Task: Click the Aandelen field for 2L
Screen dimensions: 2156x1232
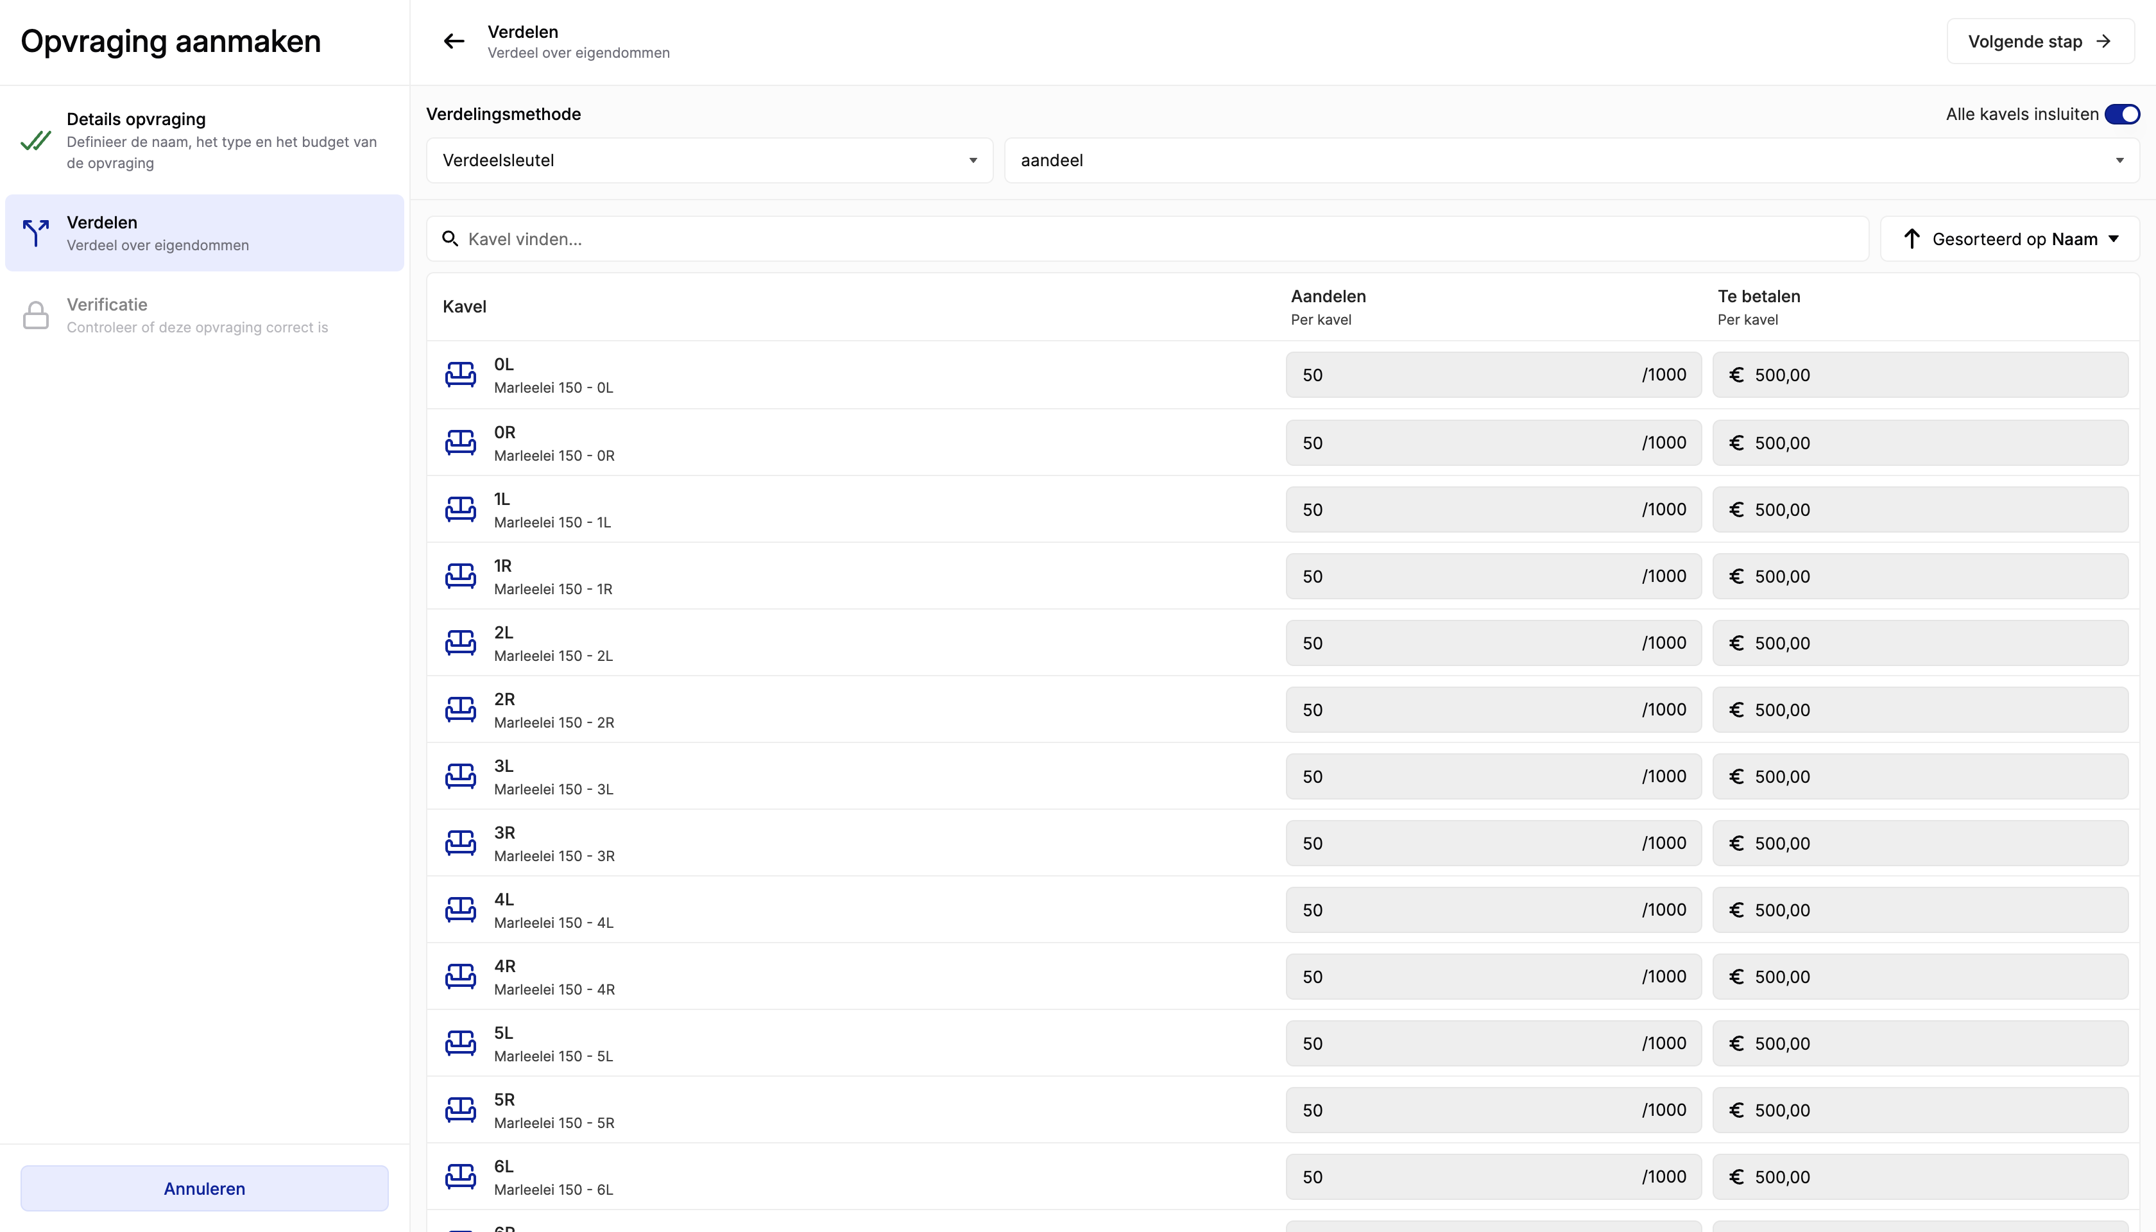Action: coord(1493,643)
